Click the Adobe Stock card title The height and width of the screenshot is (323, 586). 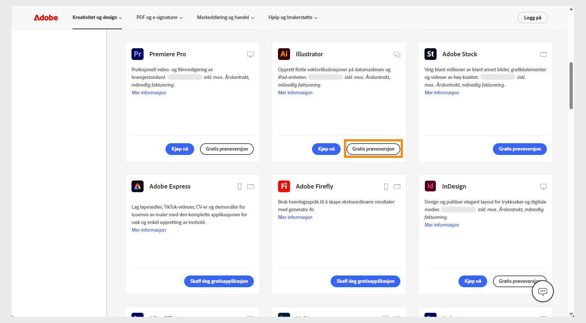(460, 54)
